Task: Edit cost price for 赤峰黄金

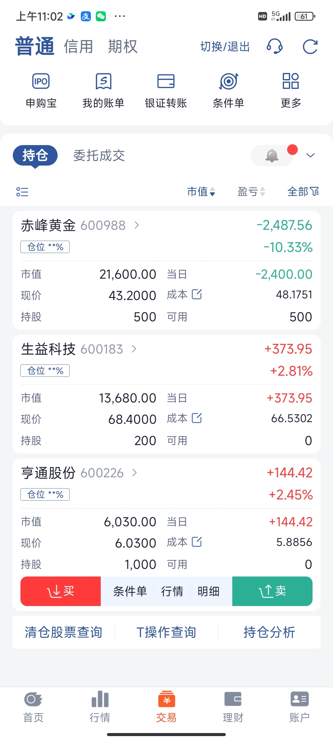Action: point(197,294)
